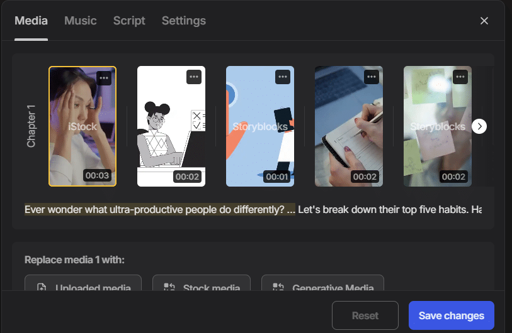Image resolution: width=512 pixels, height=333 pixels.
Task: Switch to the Music tab
Action: (81, 21)
